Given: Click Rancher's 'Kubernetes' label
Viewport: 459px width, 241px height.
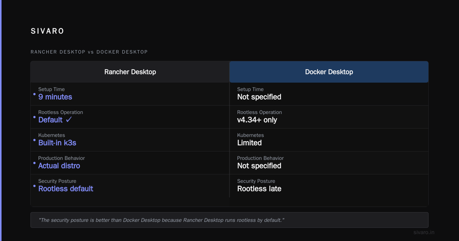Looking at the screenshot, I should coord(52,135).
